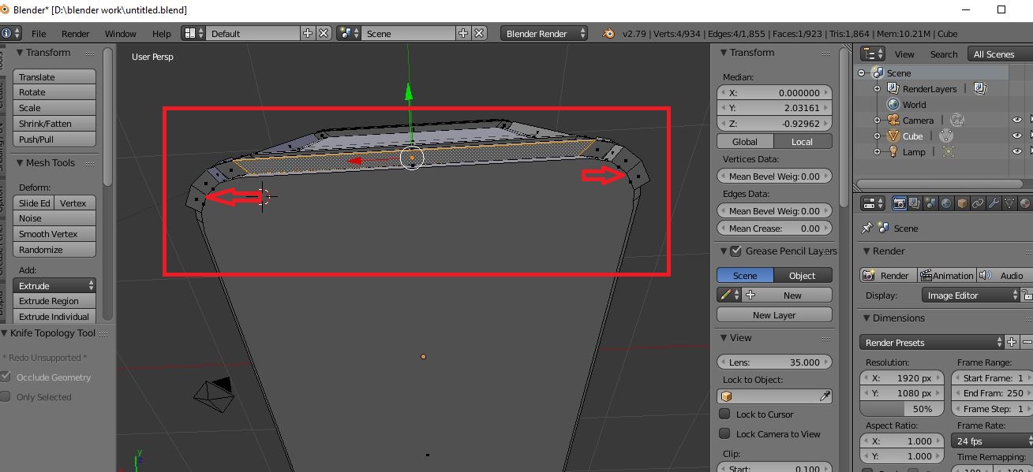Open World properties (globe icon)
The image size is (1033, 472).
[945, 203]
